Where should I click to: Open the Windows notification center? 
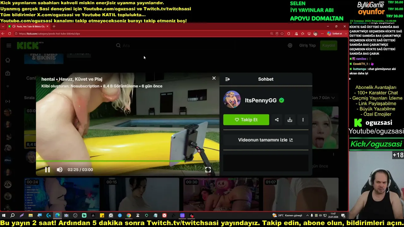coord(343,216)
